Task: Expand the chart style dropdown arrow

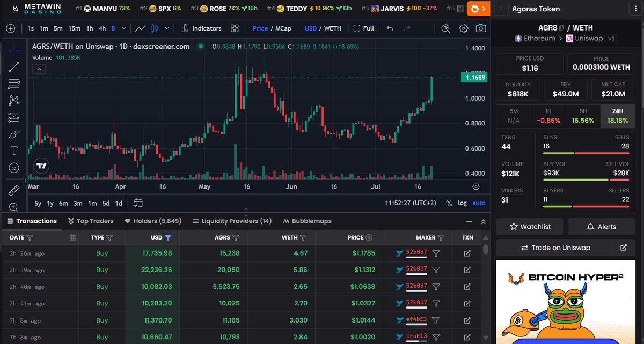Action: [x=167, y=28]
